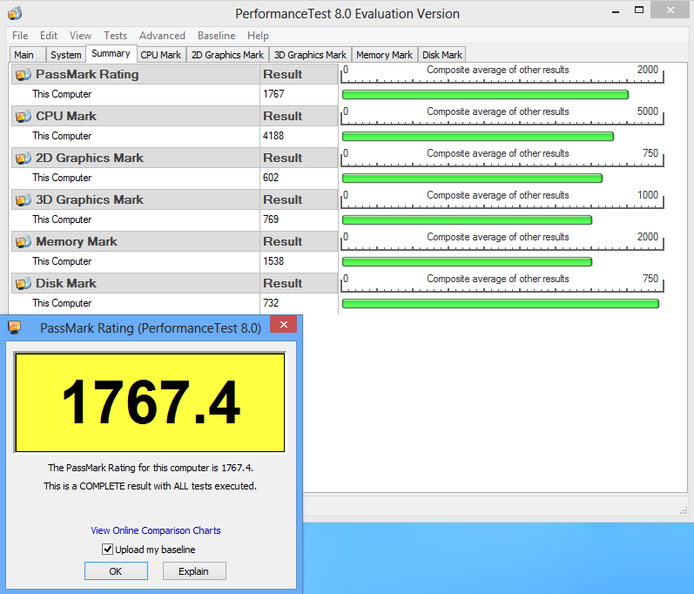This screenshot has width=694, height=594.
Task: Click the Explain button
Action: [194, 571]
